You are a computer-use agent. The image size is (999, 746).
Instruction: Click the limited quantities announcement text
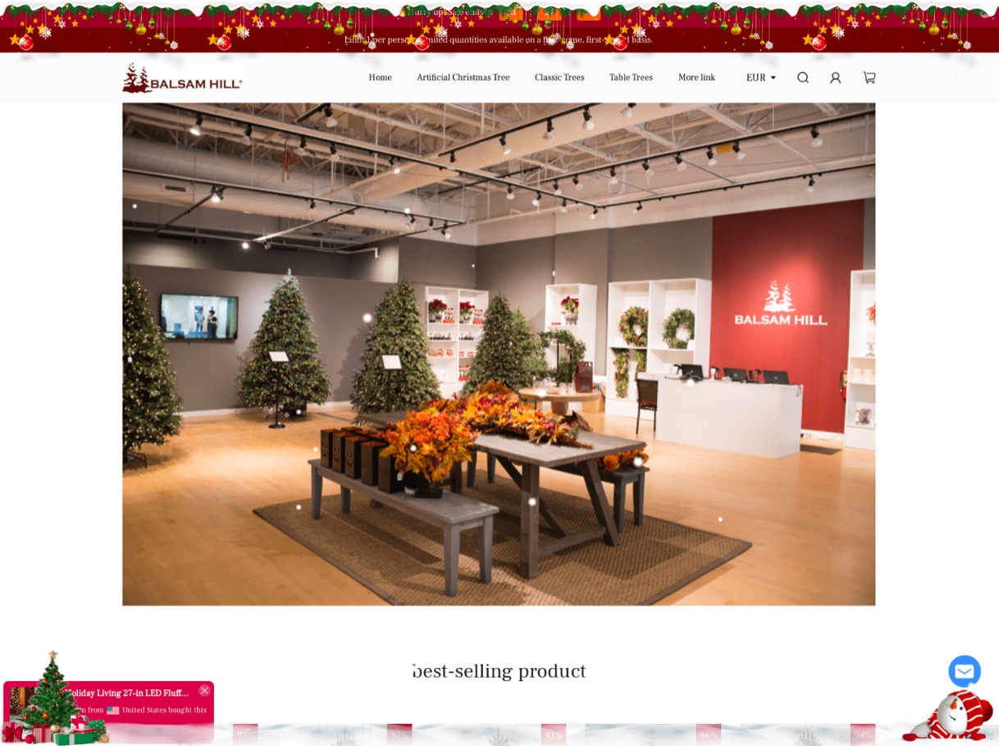click(499, 39)
